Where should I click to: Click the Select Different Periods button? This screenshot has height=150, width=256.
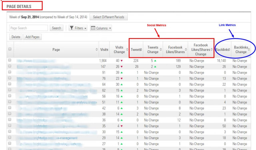(108, 17)
